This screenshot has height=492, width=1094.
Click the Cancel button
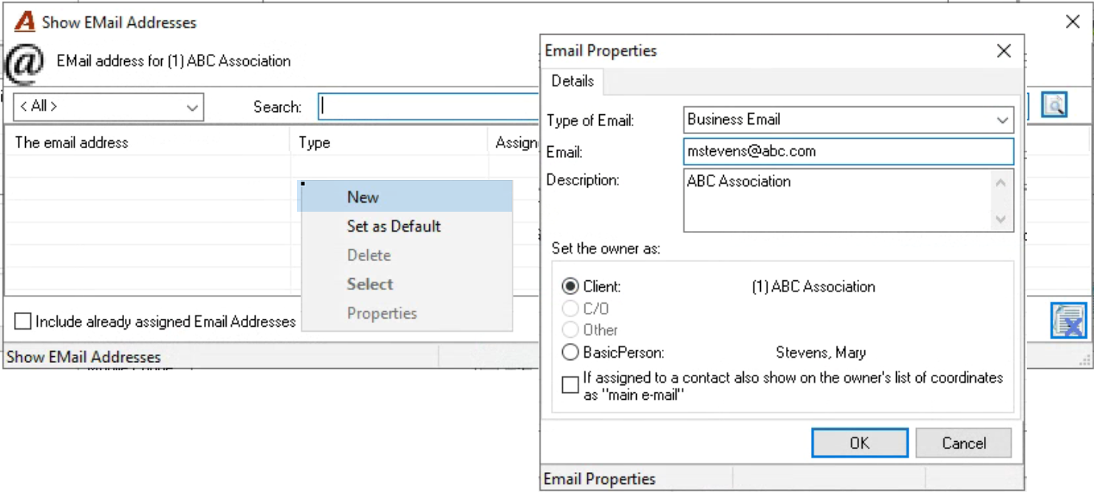tap(963, 443)
